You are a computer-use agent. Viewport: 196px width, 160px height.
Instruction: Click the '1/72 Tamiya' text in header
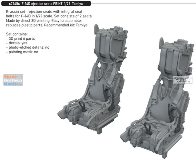[73, 4]
